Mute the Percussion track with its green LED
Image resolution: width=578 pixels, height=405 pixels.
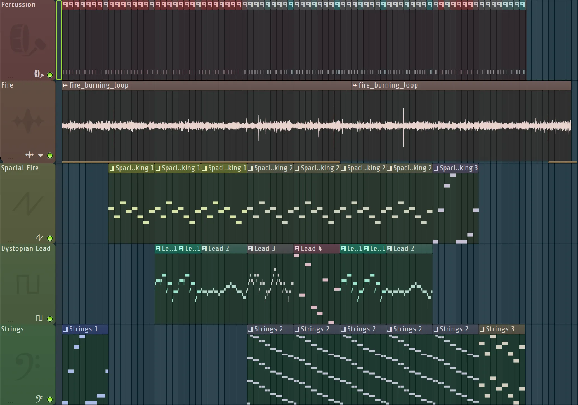click(x=50, y=75)
